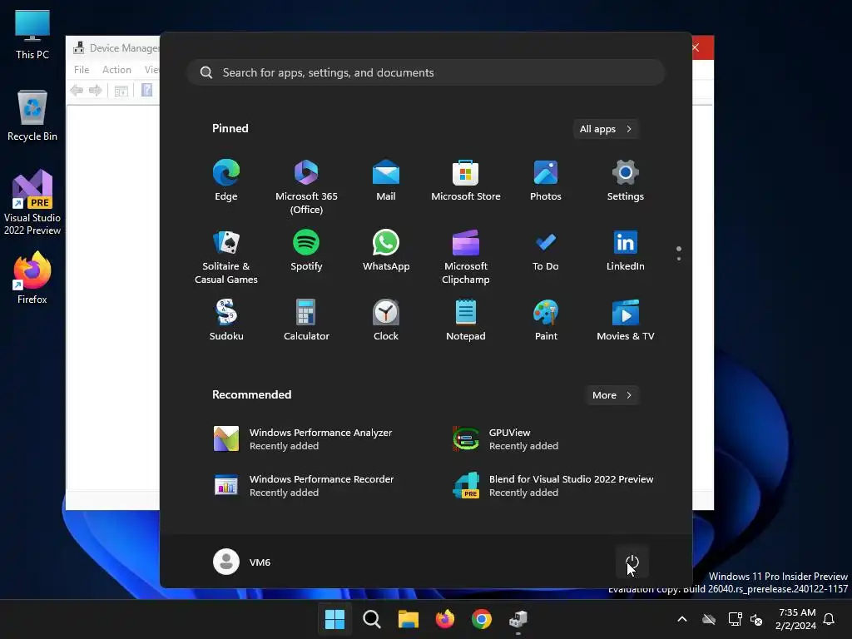This screenshot has width=852, height=639.
Task: Open WhatsApp pinned app
Action: point(386,250)
